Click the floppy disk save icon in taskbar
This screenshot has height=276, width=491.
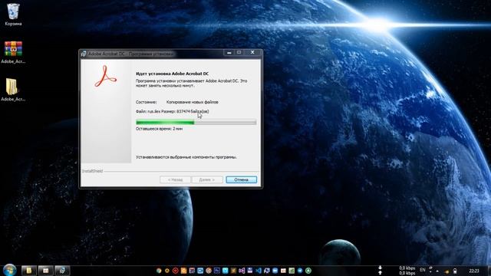(x=250, y=271)
